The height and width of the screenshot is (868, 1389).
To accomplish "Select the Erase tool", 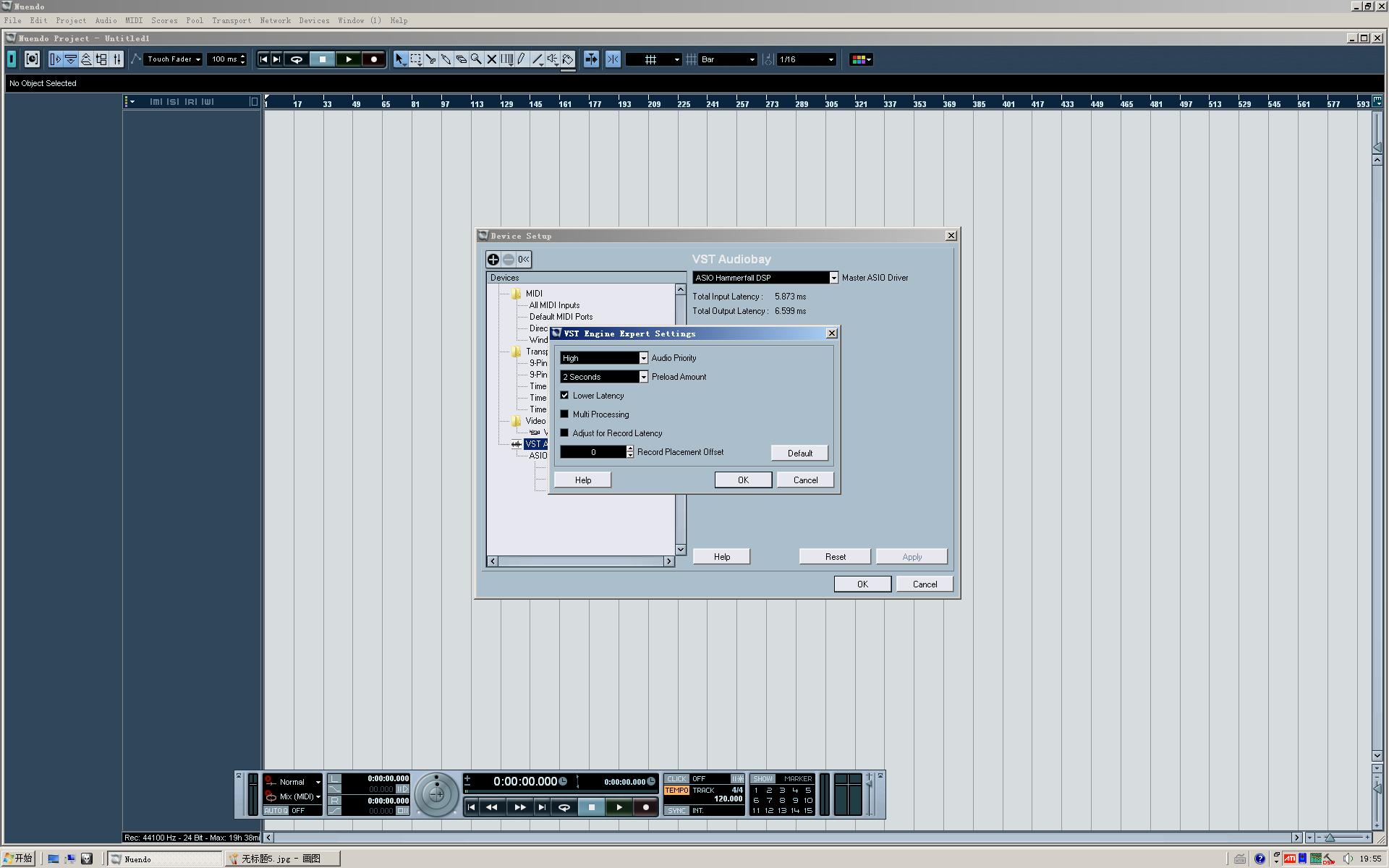I will pos(461,59).
